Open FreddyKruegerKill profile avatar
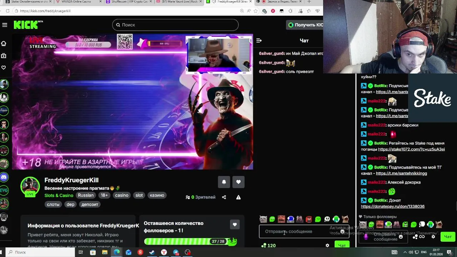Viewport: 457px width, 257px height. pyautogui.click(x=30, y=186)
